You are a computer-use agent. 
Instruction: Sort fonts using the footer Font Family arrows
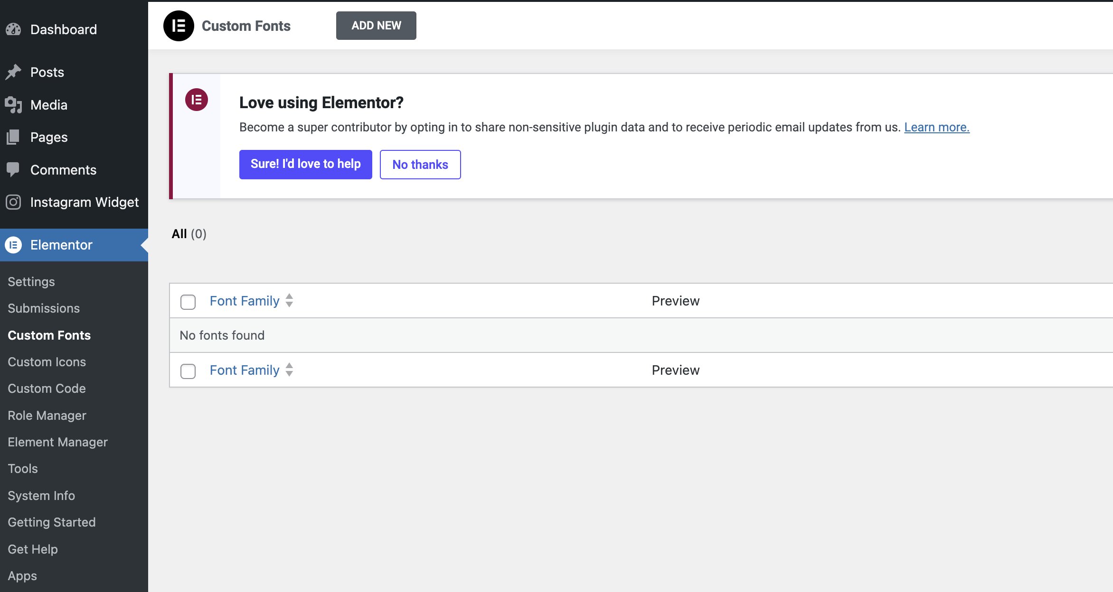coord(289,370)
